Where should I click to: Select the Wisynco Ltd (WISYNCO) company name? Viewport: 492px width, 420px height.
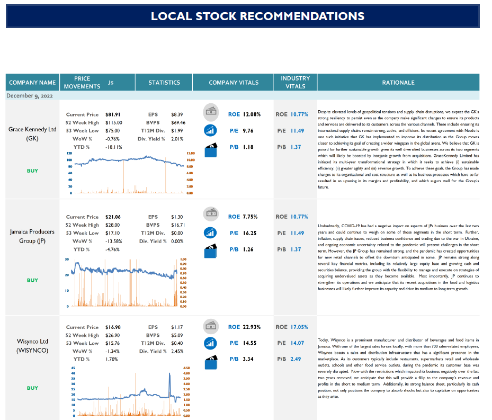(x=32, y=346)
